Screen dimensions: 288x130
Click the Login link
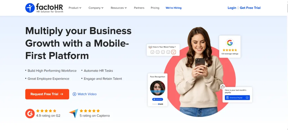click(x=232, y=8)
